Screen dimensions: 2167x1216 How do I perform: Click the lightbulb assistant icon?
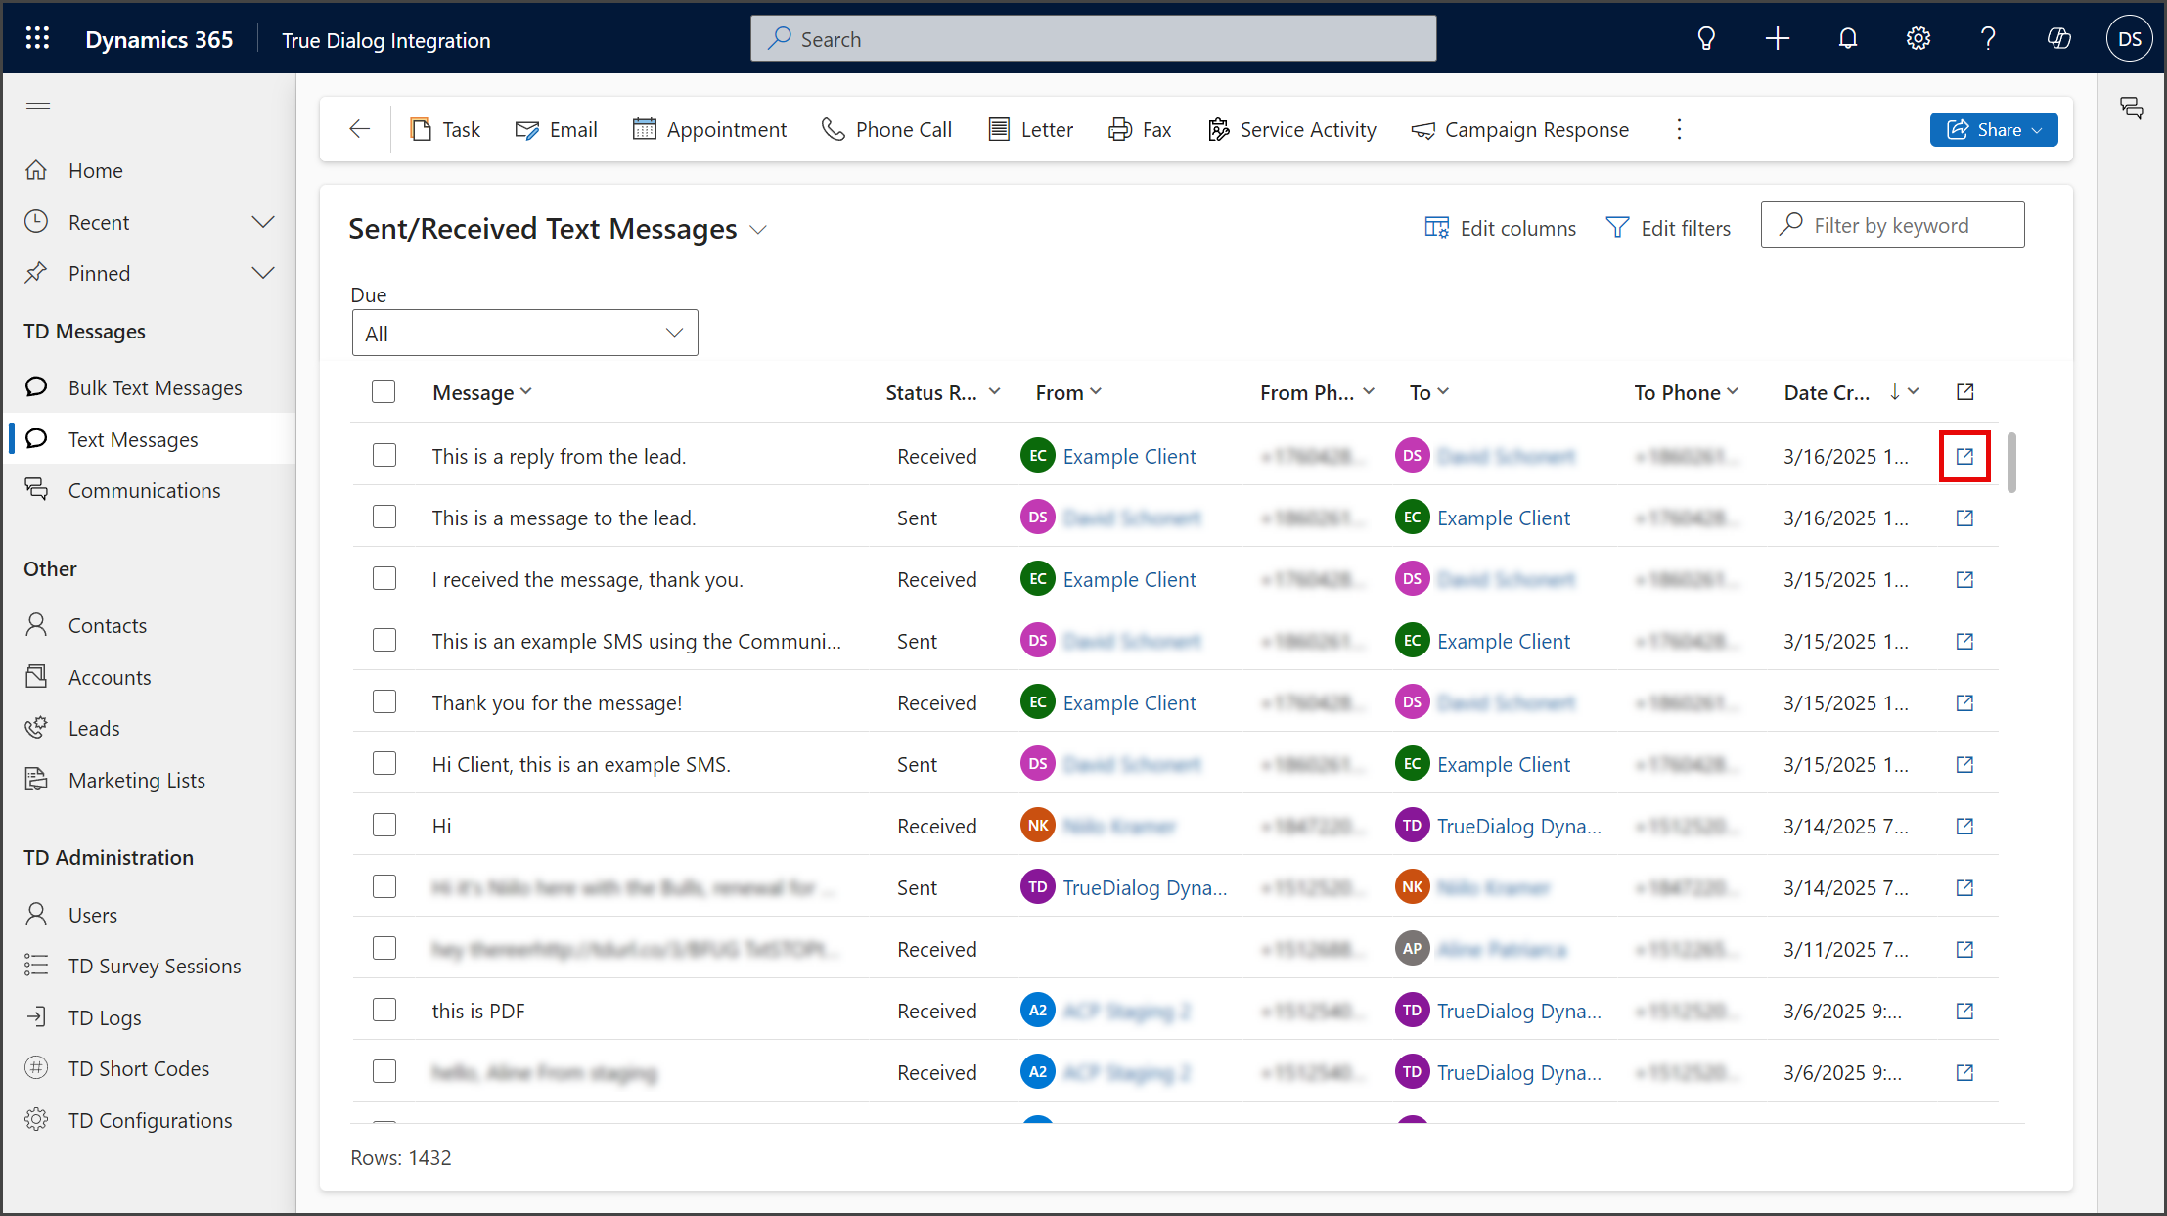(x=1706, y=39)
